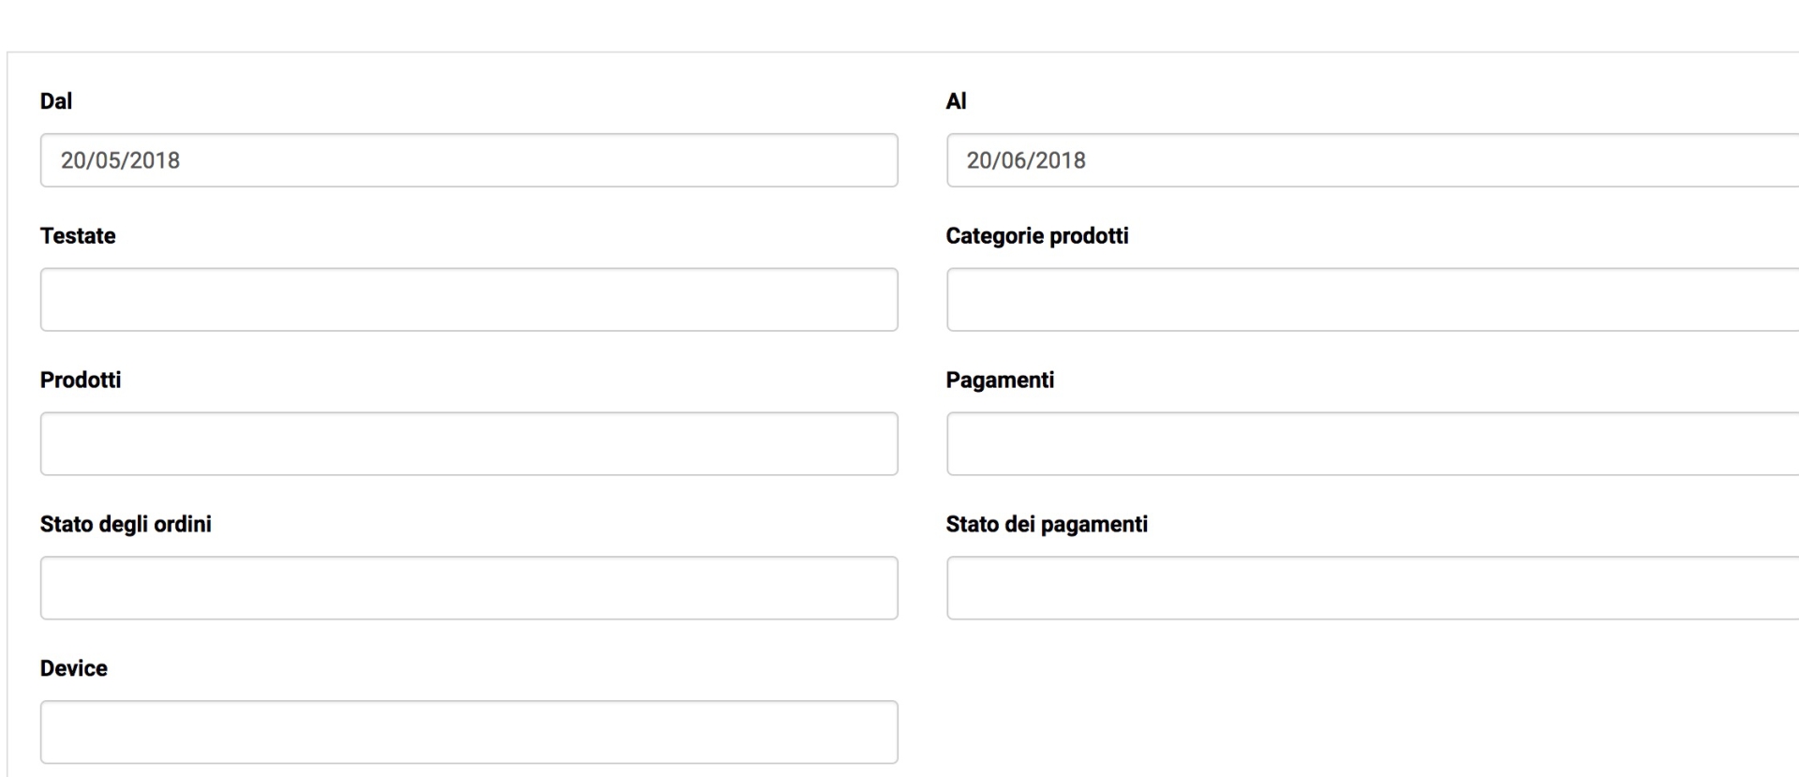Focus the Pagamenti input box

1372,444
